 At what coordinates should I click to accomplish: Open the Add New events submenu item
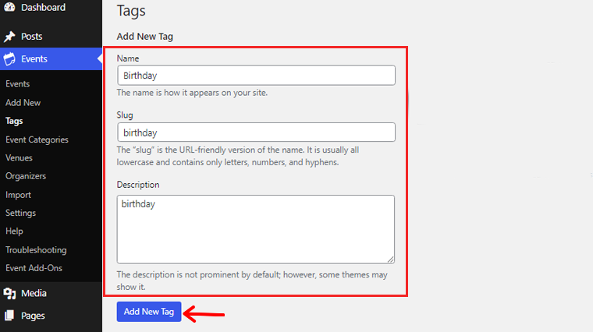(x=23, y=102)
